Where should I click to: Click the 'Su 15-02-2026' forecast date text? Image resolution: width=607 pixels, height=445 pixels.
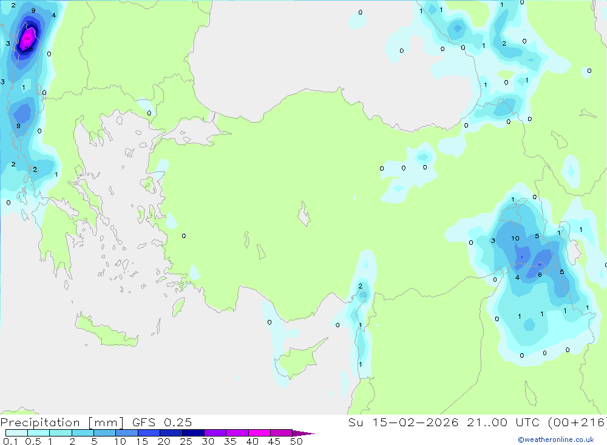click(403, 423)
